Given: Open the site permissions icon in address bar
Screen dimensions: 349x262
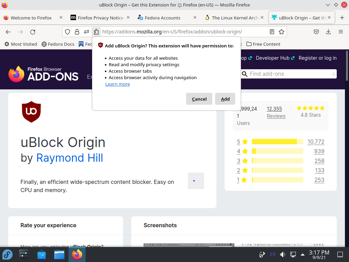Looking at the screenshot, I should pos(87,32).
